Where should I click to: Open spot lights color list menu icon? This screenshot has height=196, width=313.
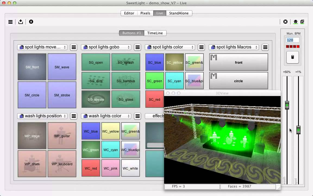201,47
